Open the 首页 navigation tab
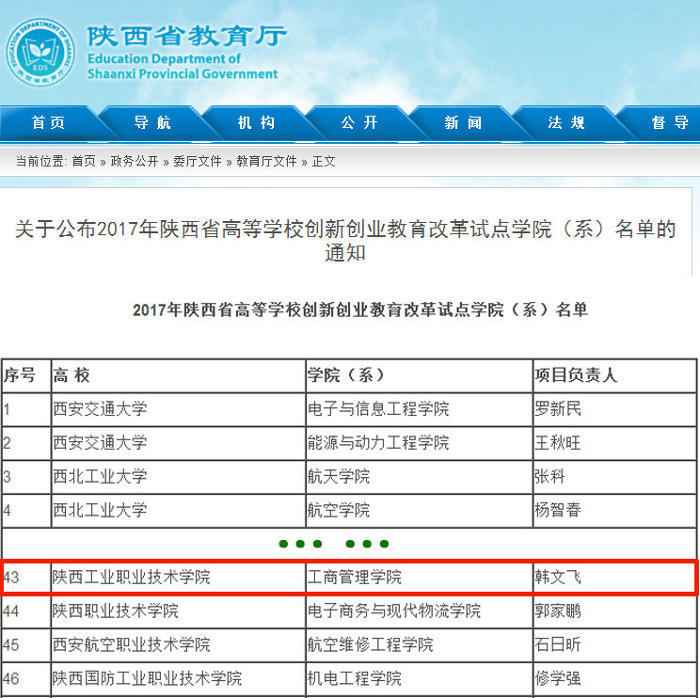Image resolution: width=700 pixels, height=698 pixels. pyautogui.click(x=48, y=123)
